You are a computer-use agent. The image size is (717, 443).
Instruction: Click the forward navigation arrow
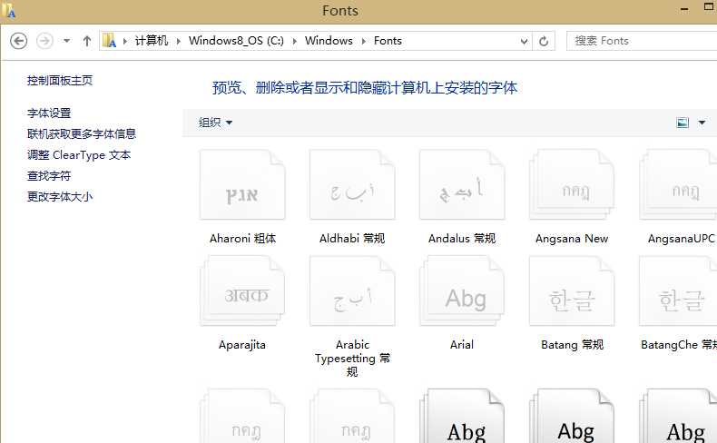44,41
